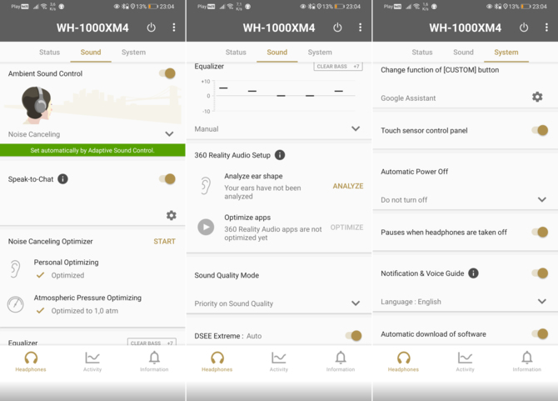
Task: Tap 'Optimized to 1,0 atm' text
Action: tap(85, 310)
